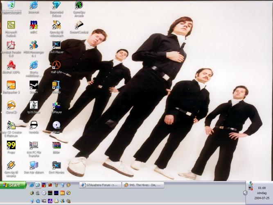The height and width of the screenshot is (205, 273).
Task: Open the Half-Life desktop shortcut
Action: click(56, 65)
